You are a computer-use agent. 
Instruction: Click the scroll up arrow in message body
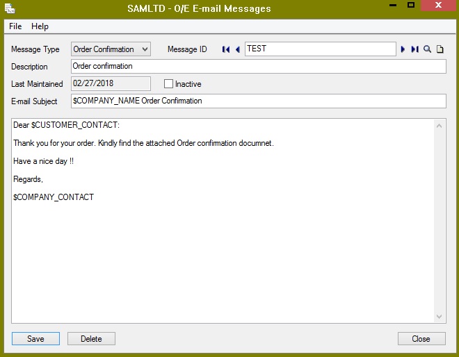pos(439,126)
